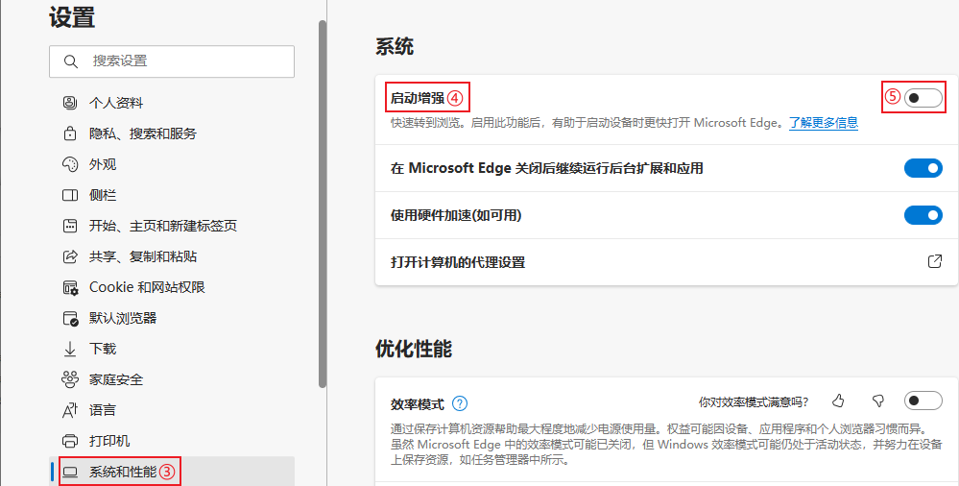The height and width of the screenshot is (486, 959).
Task: Select 系统和性能 in the sidebar
Action: [122, 472]
